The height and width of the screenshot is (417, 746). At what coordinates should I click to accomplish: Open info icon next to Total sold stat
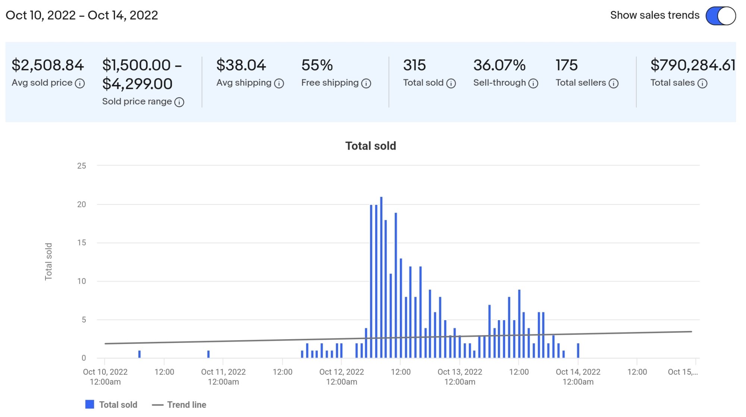coord(451,83)
